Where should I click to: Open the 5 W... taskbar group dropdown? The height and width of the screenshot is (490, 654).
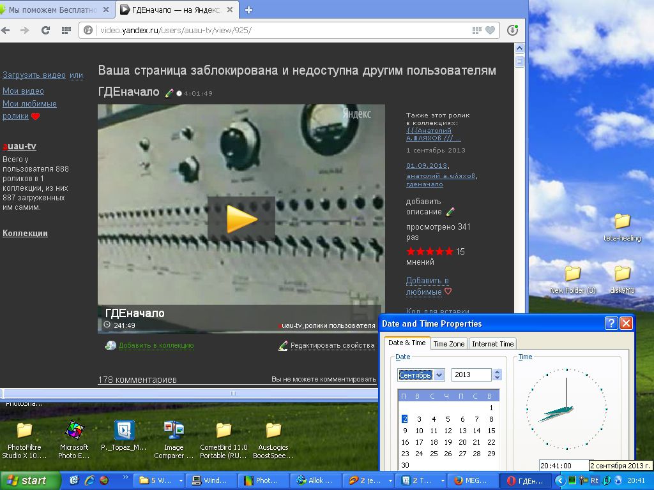181,480
